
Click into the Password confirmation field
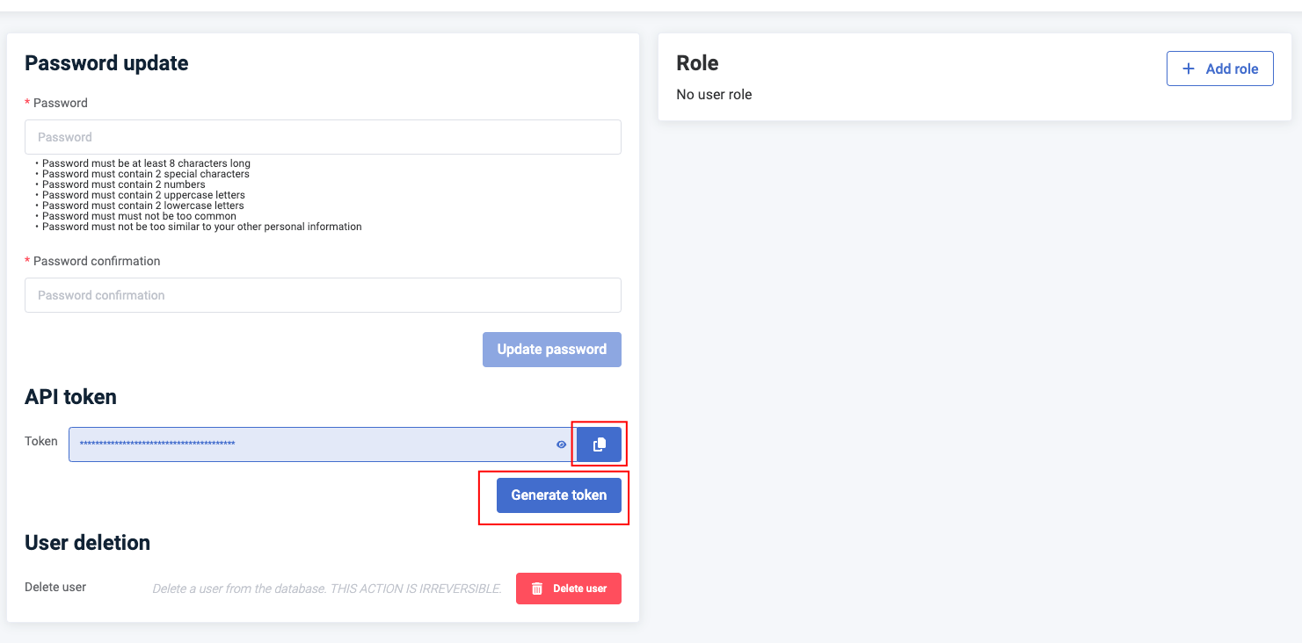pyautogui.click(x=323, y=295)
